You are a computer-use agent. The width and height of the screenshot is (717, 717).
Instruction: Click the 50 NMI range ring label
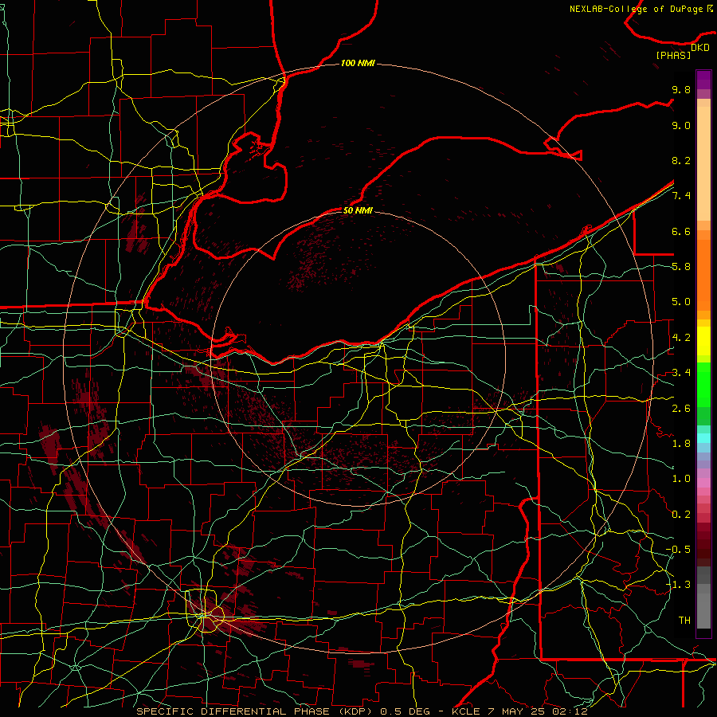tap(358, 210)
